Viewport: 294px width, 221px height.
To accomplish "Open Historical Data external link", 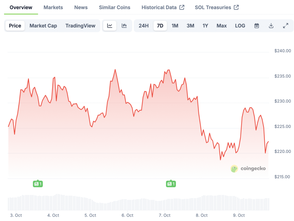I will [163, 7].
